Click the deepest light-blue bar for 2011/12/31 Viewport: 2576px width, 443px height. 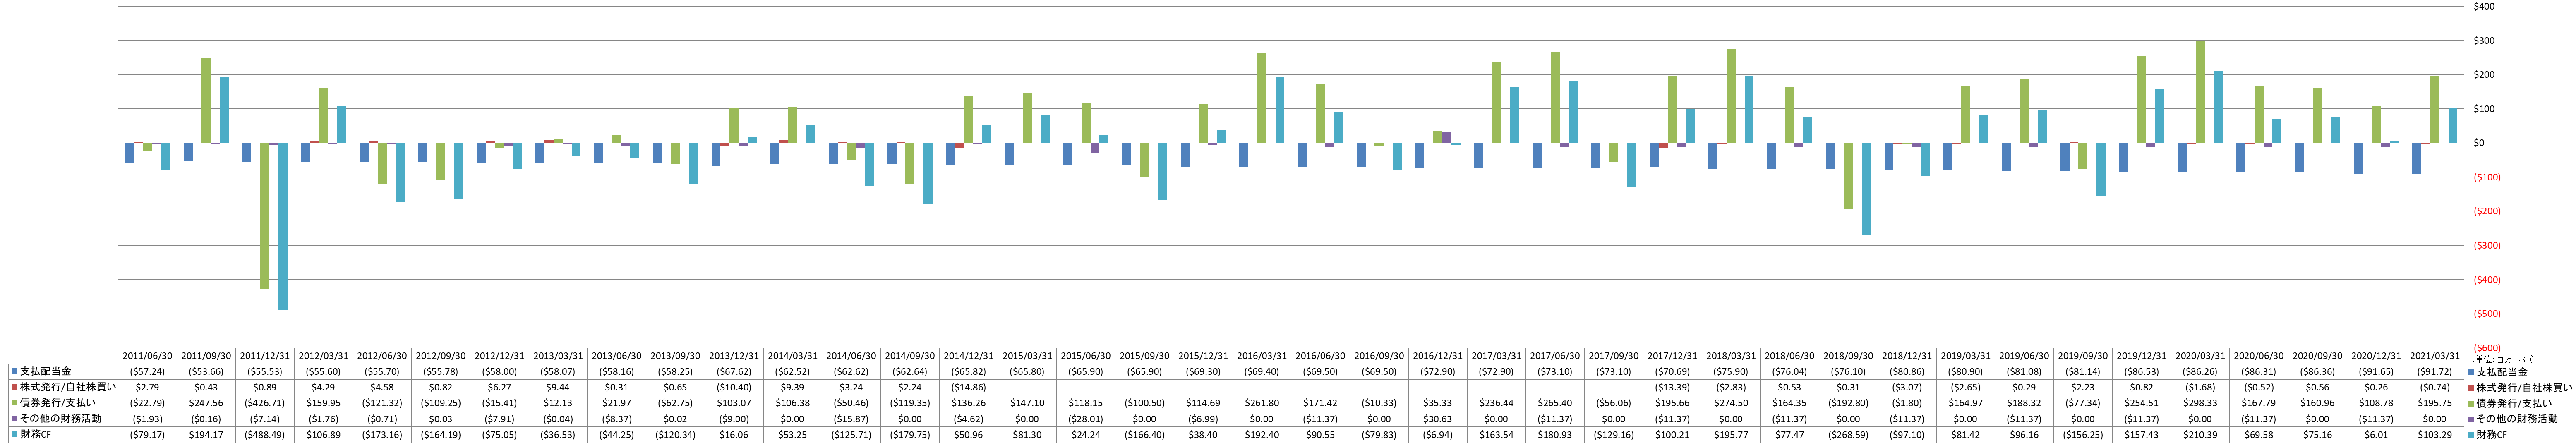[x=283, y=226]
